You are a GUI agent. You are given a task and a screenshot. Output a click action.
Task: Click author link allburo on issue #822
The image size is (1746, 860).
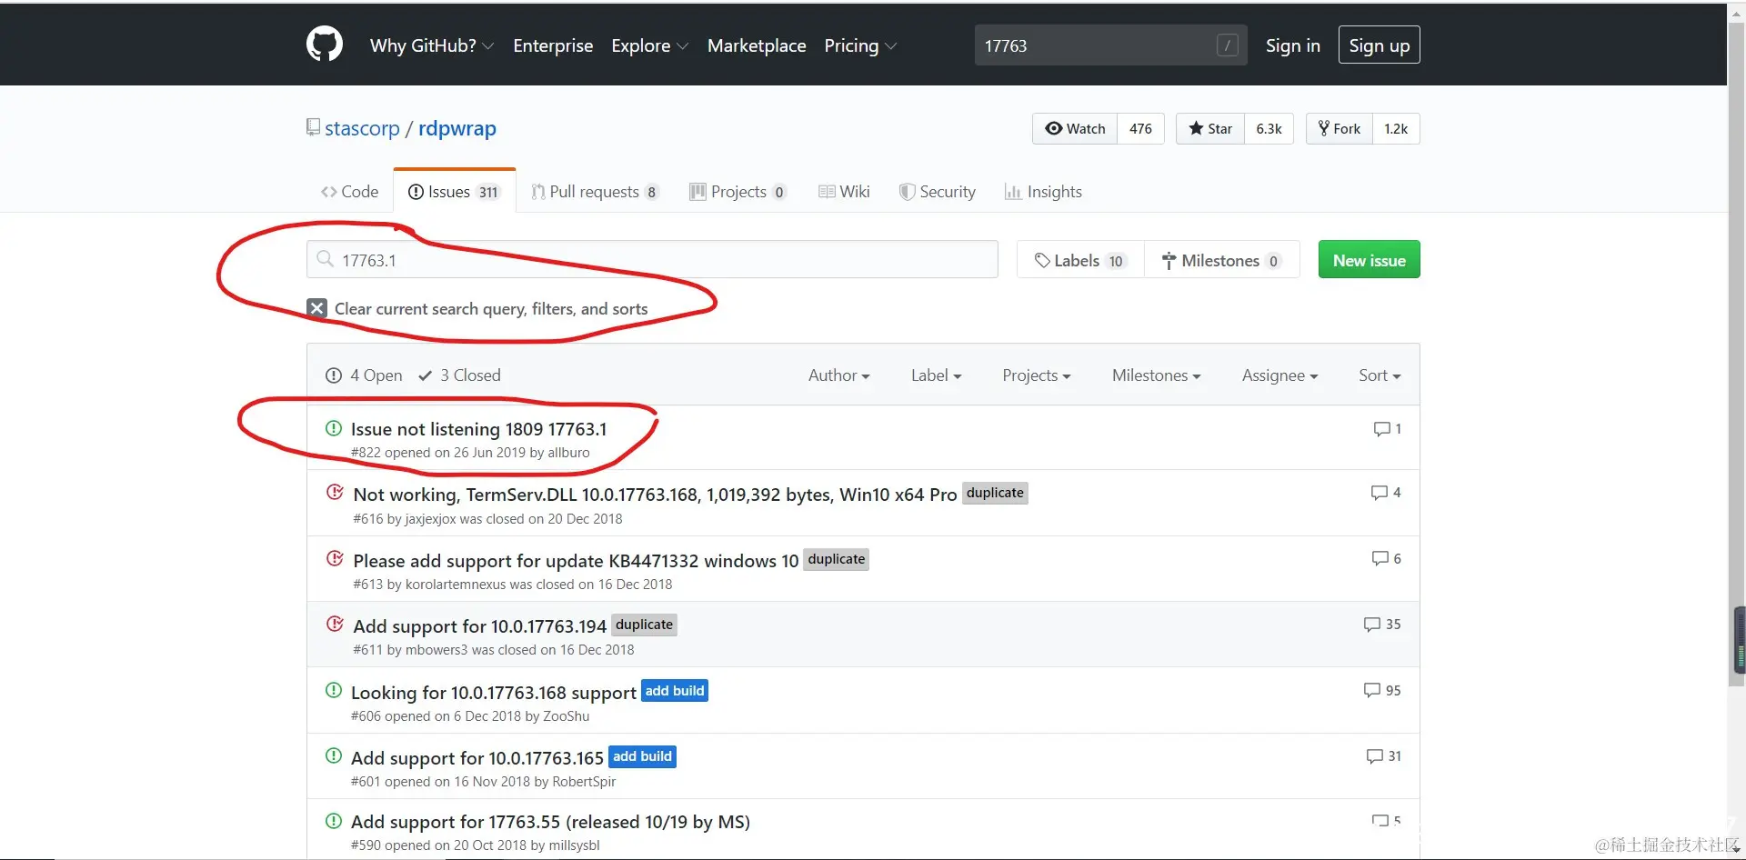click(568, 453)
